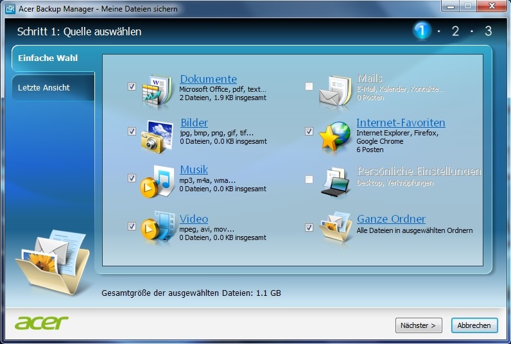Click the Persönliche Einstellungen laptop icon
511x344 pixels.
coord(335,182)
